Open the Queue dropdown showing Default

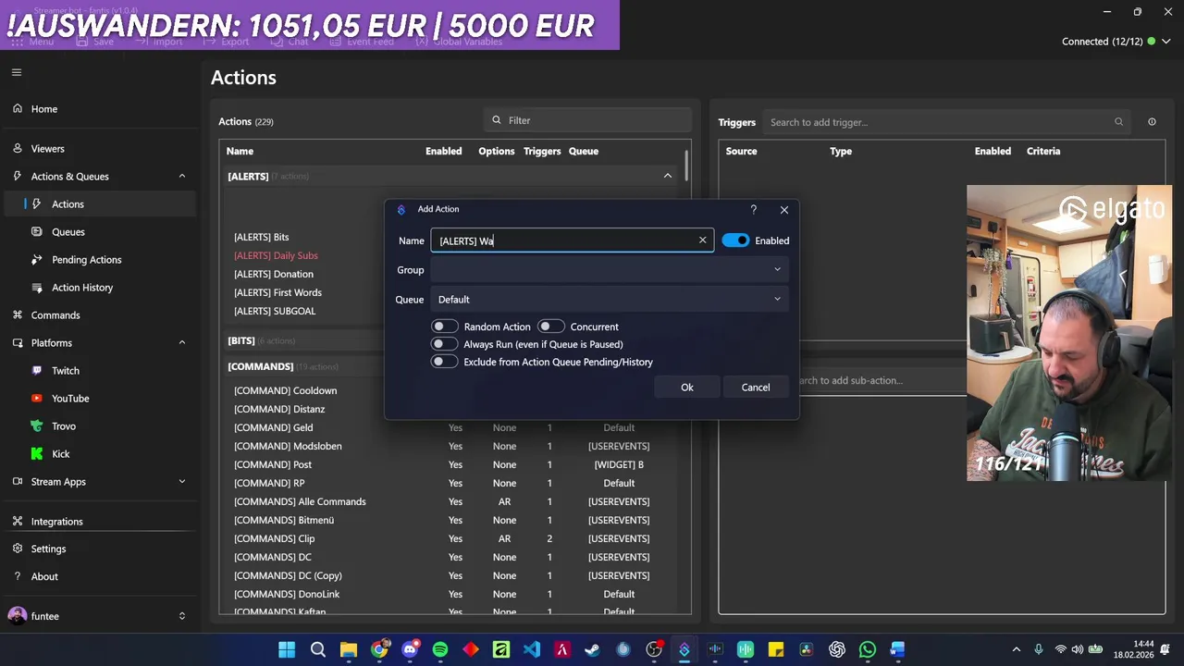tap(610, 300)
